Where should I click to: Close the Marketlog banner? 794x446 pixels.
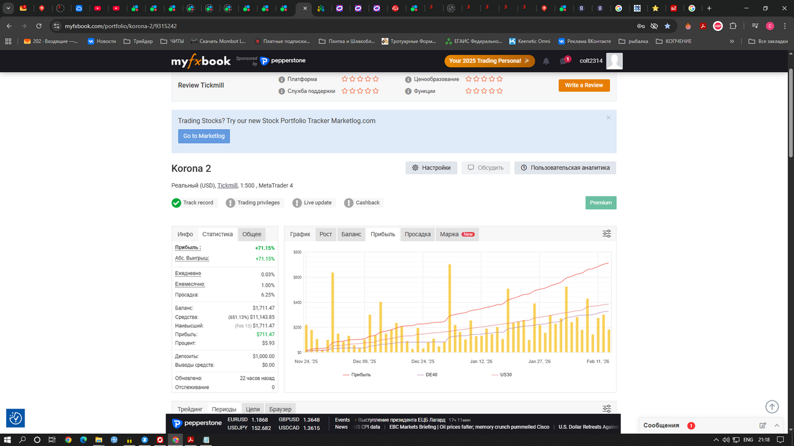pos(608,117)
